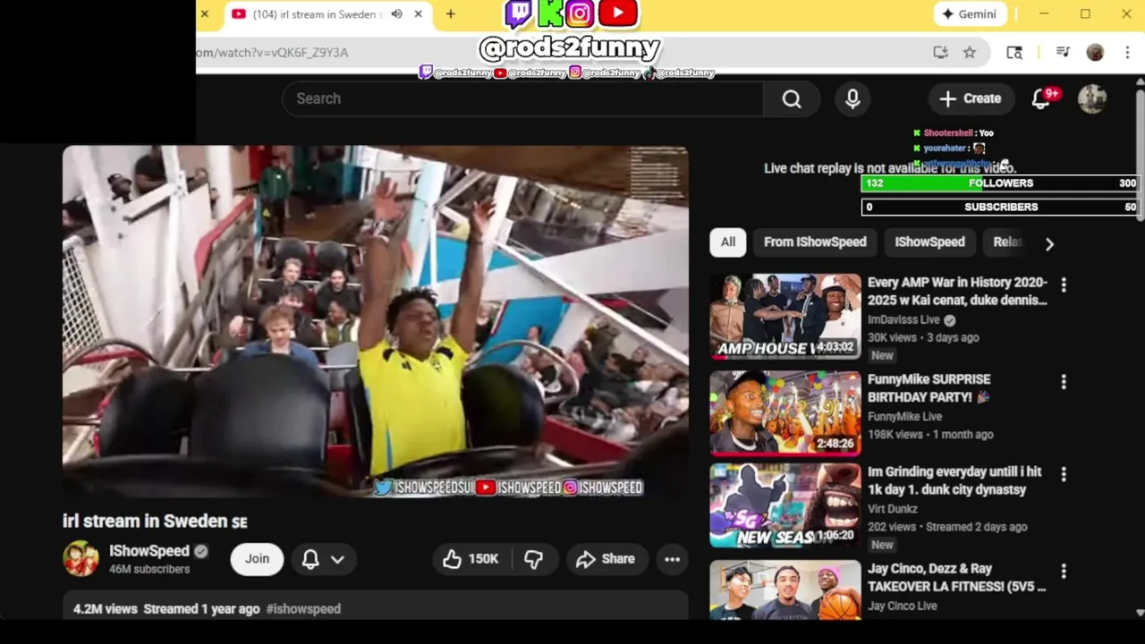The height and width of the screenshot is (644, 1145).
Task: Select the All filter chip
Action: [728, 242]
